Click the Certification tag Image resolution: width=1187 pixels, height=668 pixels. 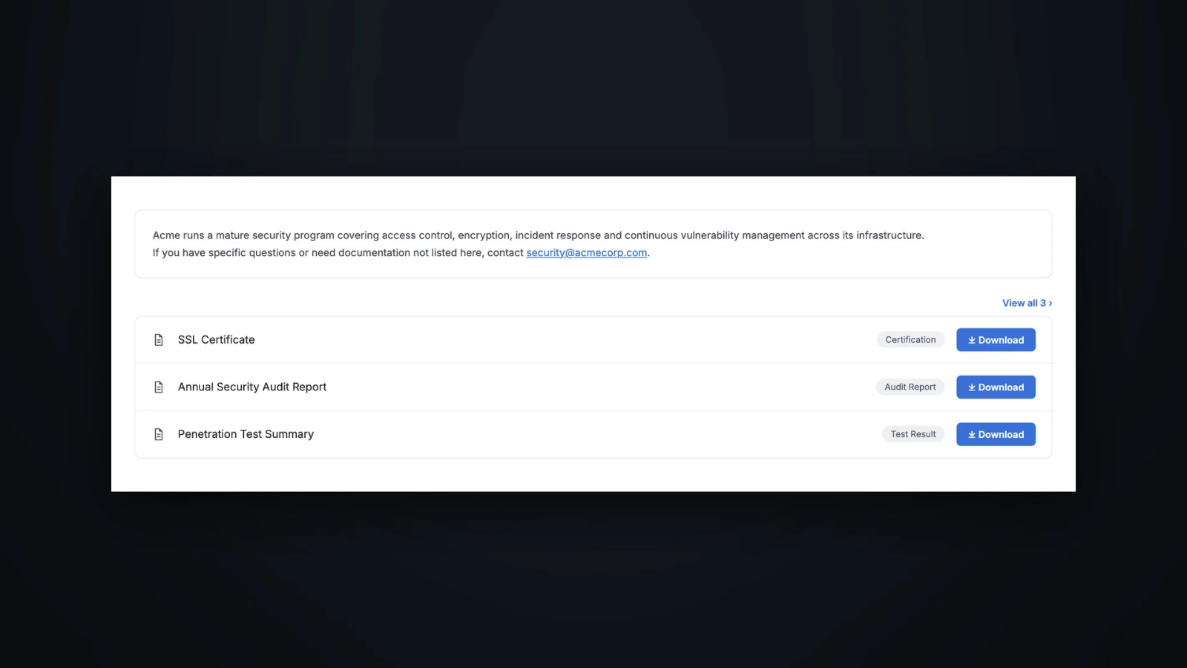[x=911, y=340]
